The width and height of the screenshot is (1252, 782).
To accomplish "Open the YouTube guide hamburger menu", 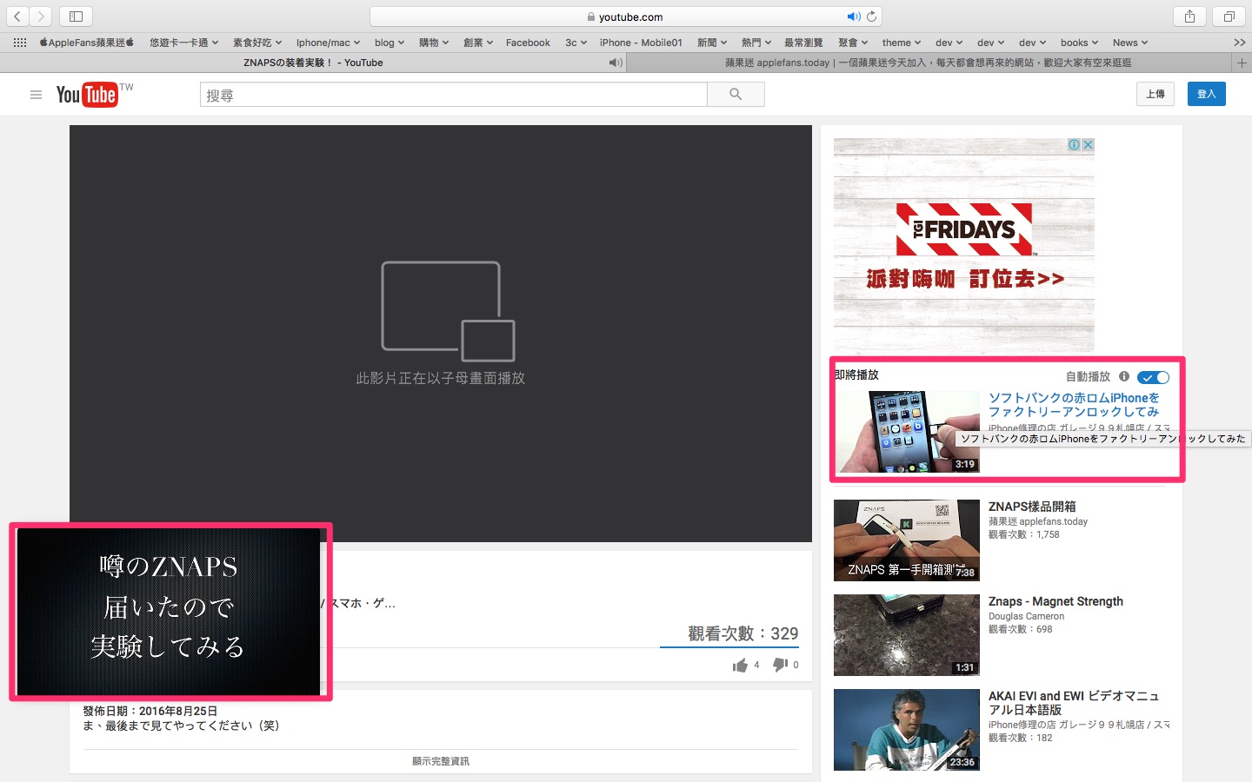I will pos(36,95).
